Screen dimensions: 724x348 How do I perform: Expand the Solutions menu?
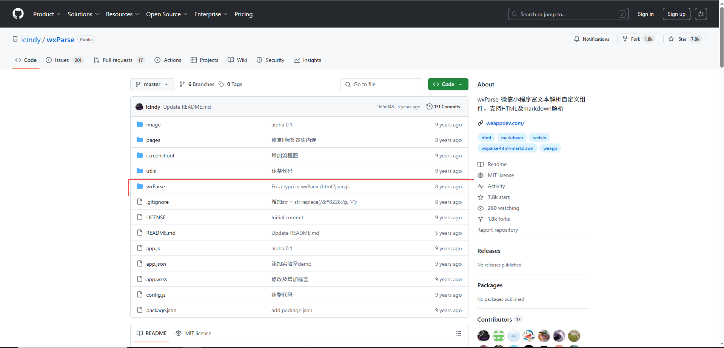pyautogui.click(x=83, y=14)
